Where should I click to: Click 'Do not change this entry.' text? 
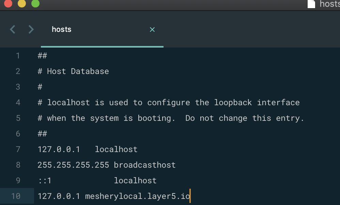[x=245, y=118]
